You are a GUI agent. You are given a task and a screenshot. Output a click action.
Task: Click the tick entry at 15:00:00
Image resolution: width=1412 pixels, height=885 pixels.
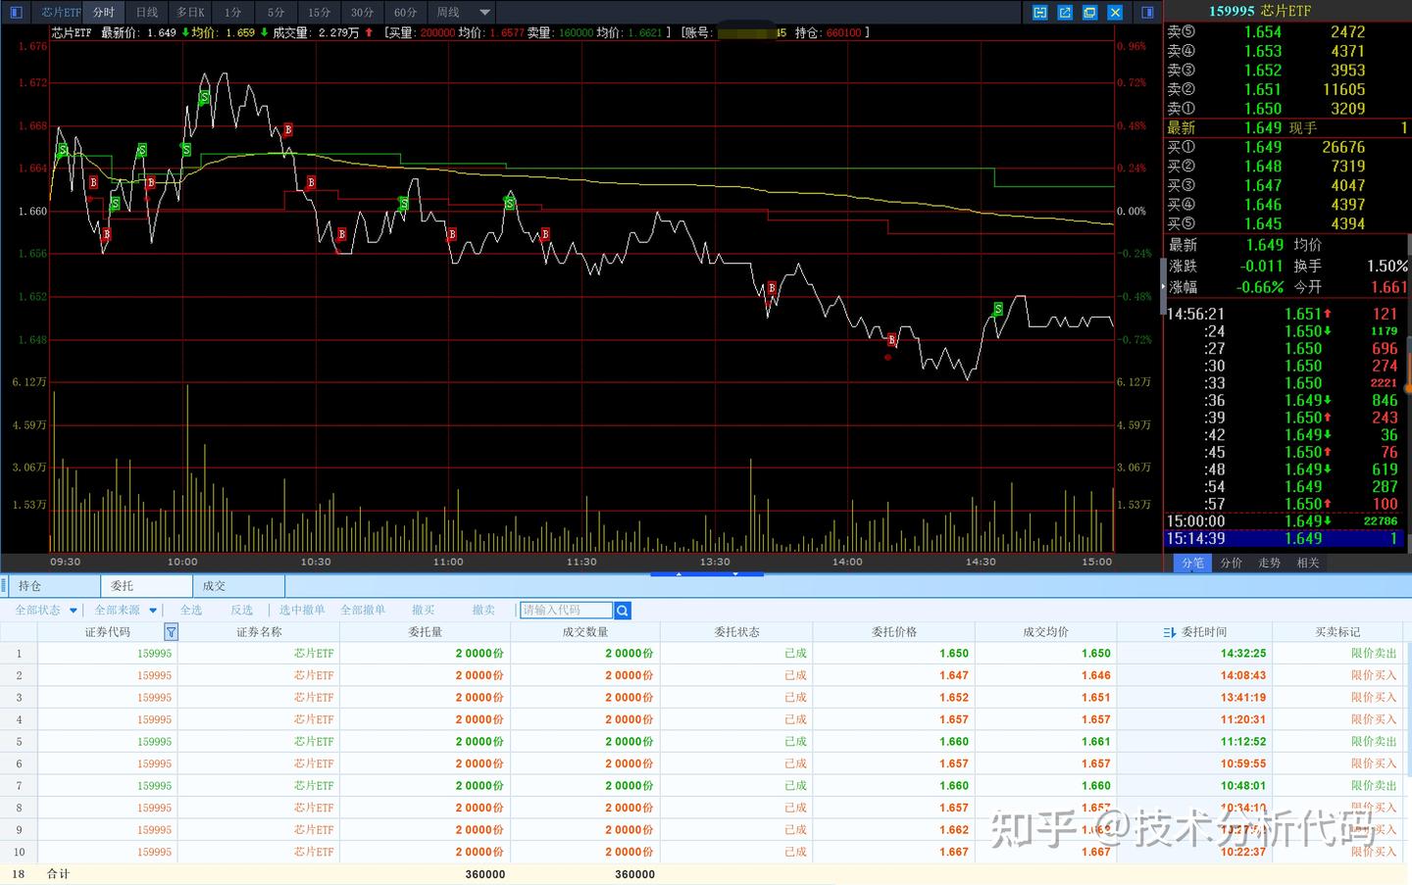point(1285,521)
